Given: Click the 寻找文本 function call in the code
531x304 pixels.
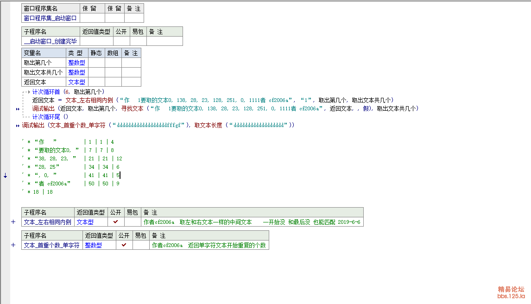Looking at the screenshot, I should pos(132,108).
